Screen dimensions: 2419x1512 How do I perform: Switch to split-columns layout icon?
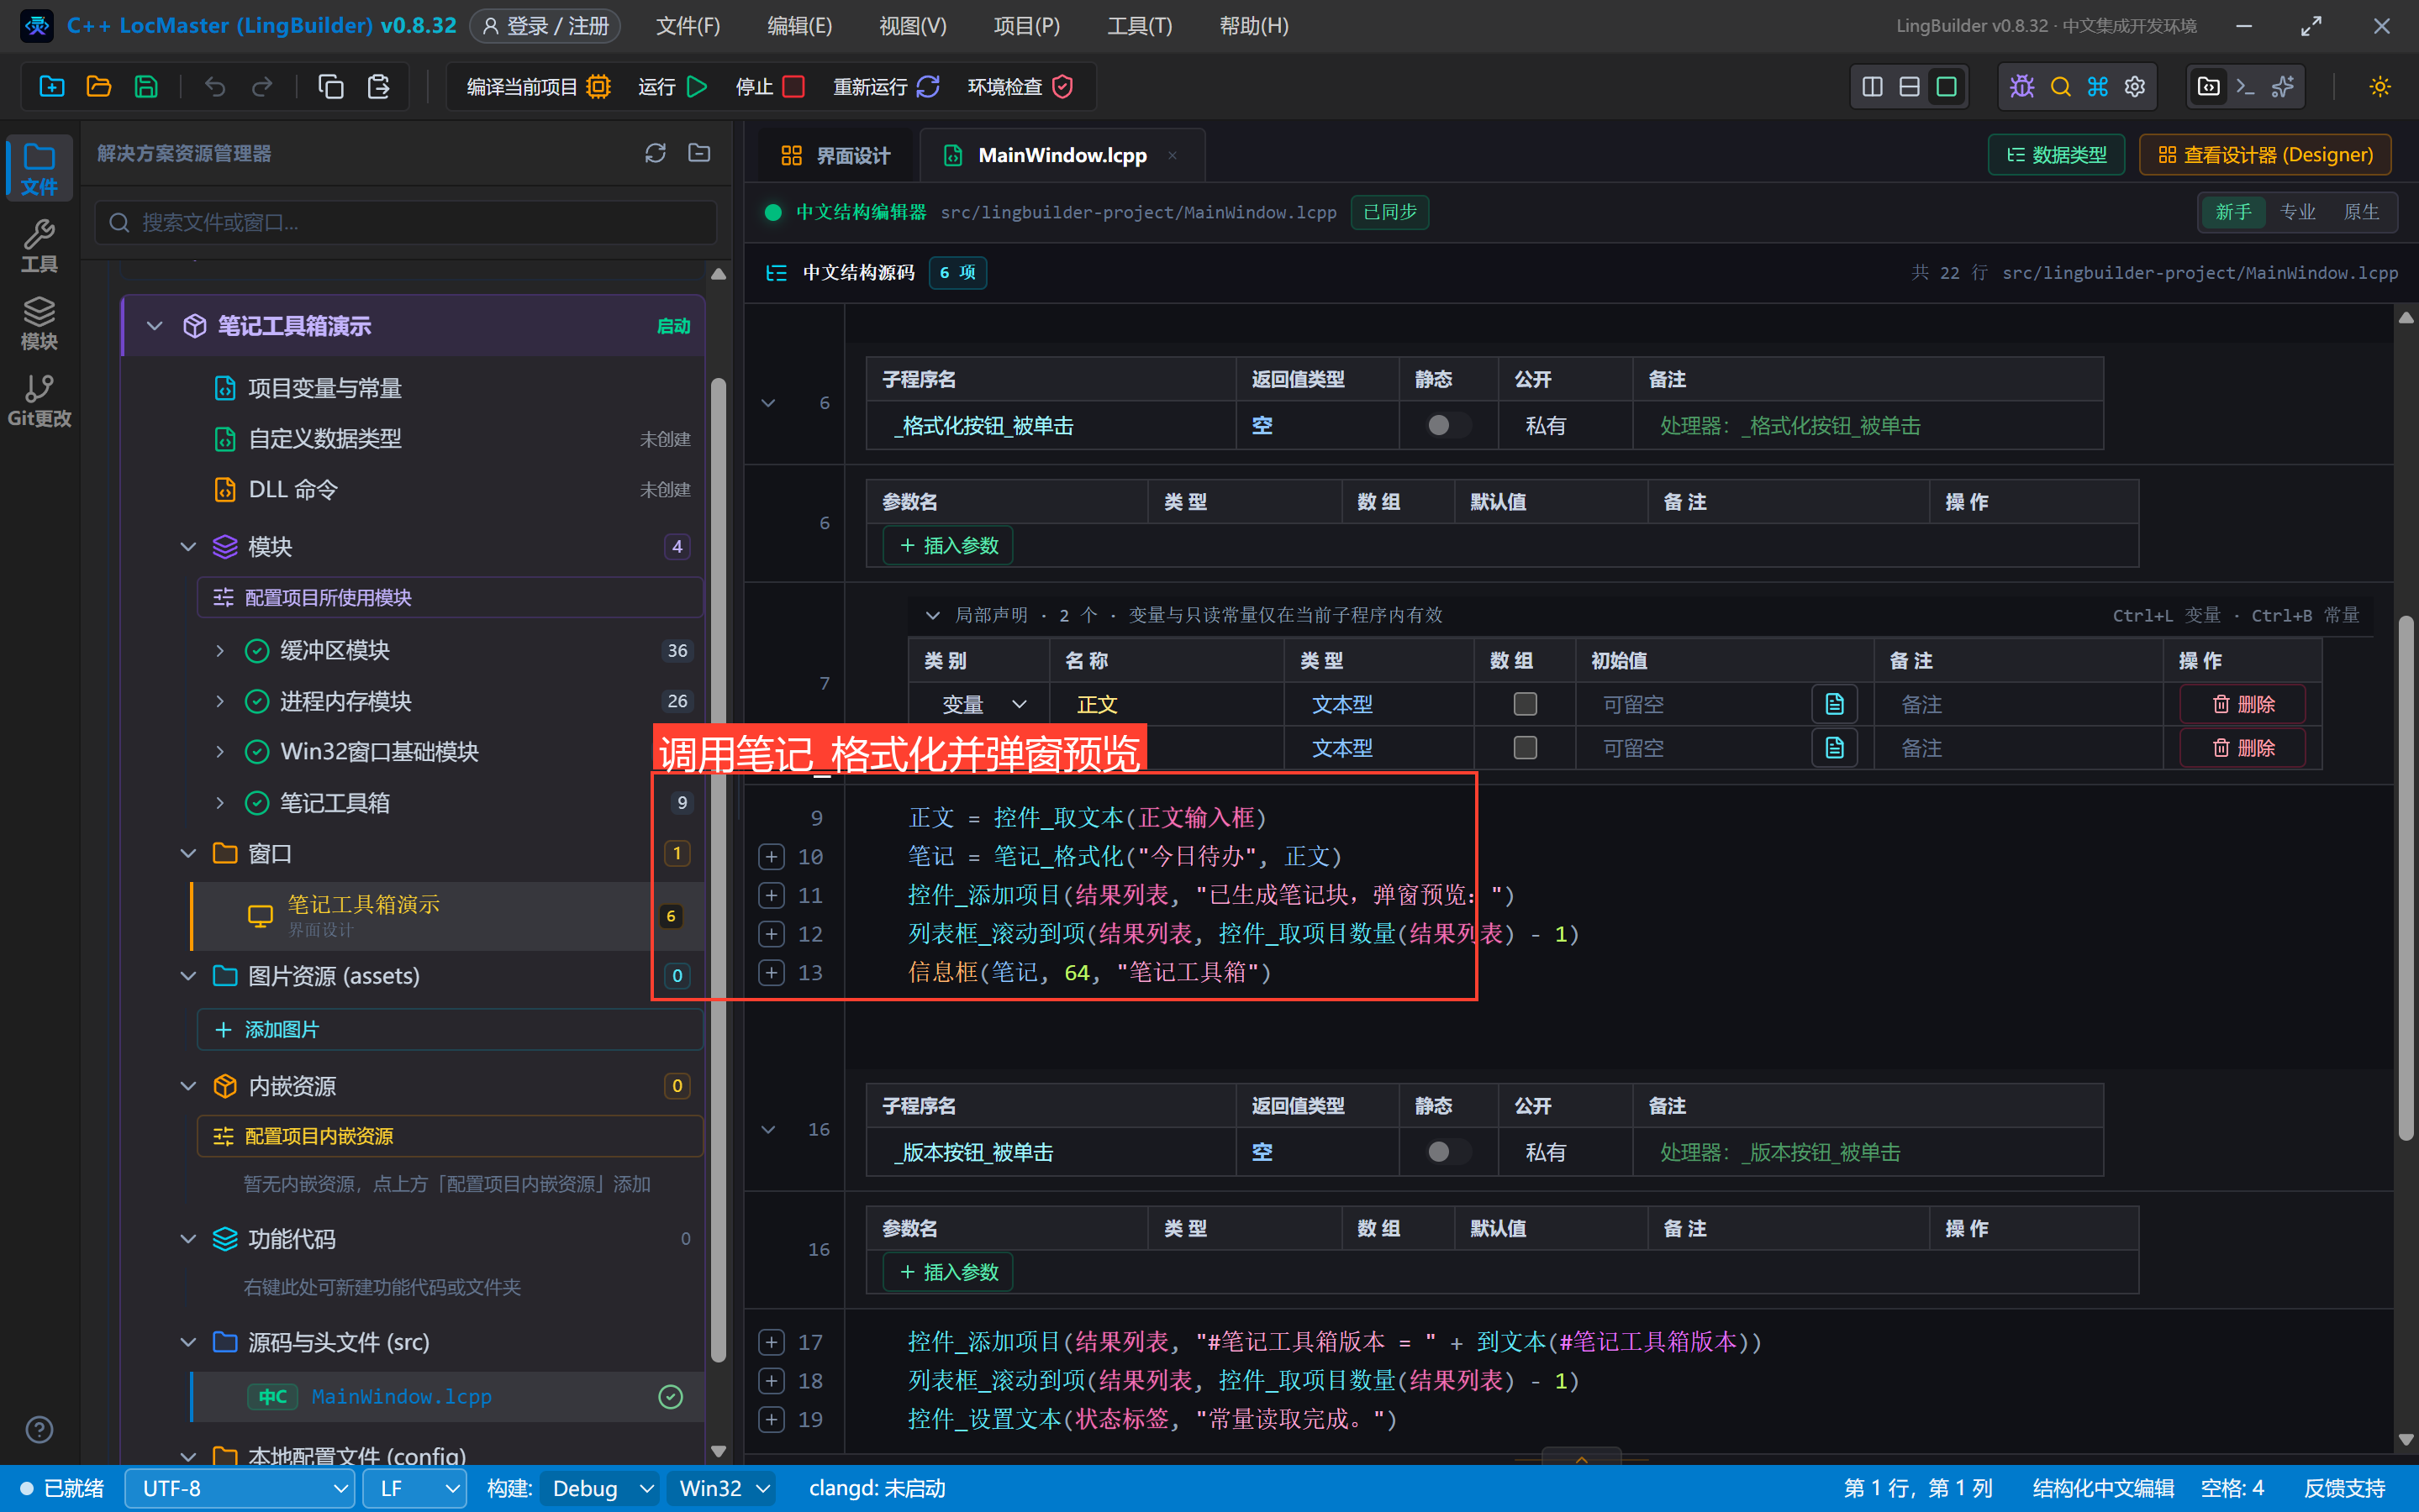1873,87
